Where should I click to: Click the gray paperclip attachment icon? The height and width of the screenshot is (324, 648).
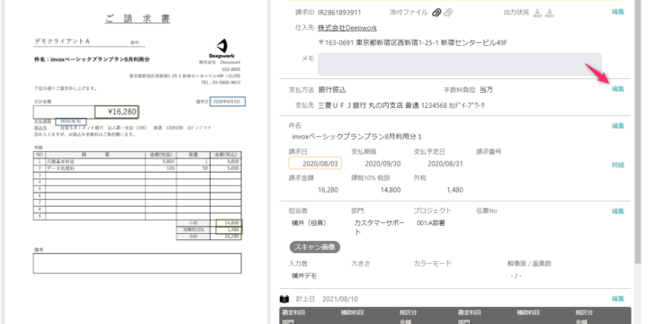448,13
